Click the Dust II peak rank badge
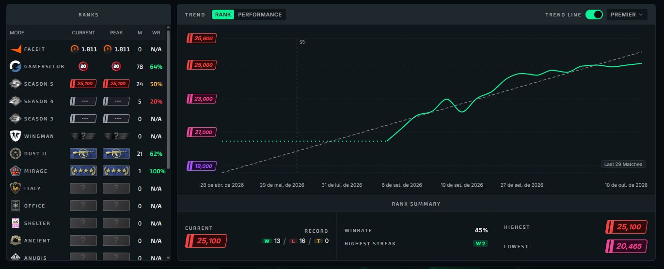This screenshot has width=664, height=269. (116, 153)
